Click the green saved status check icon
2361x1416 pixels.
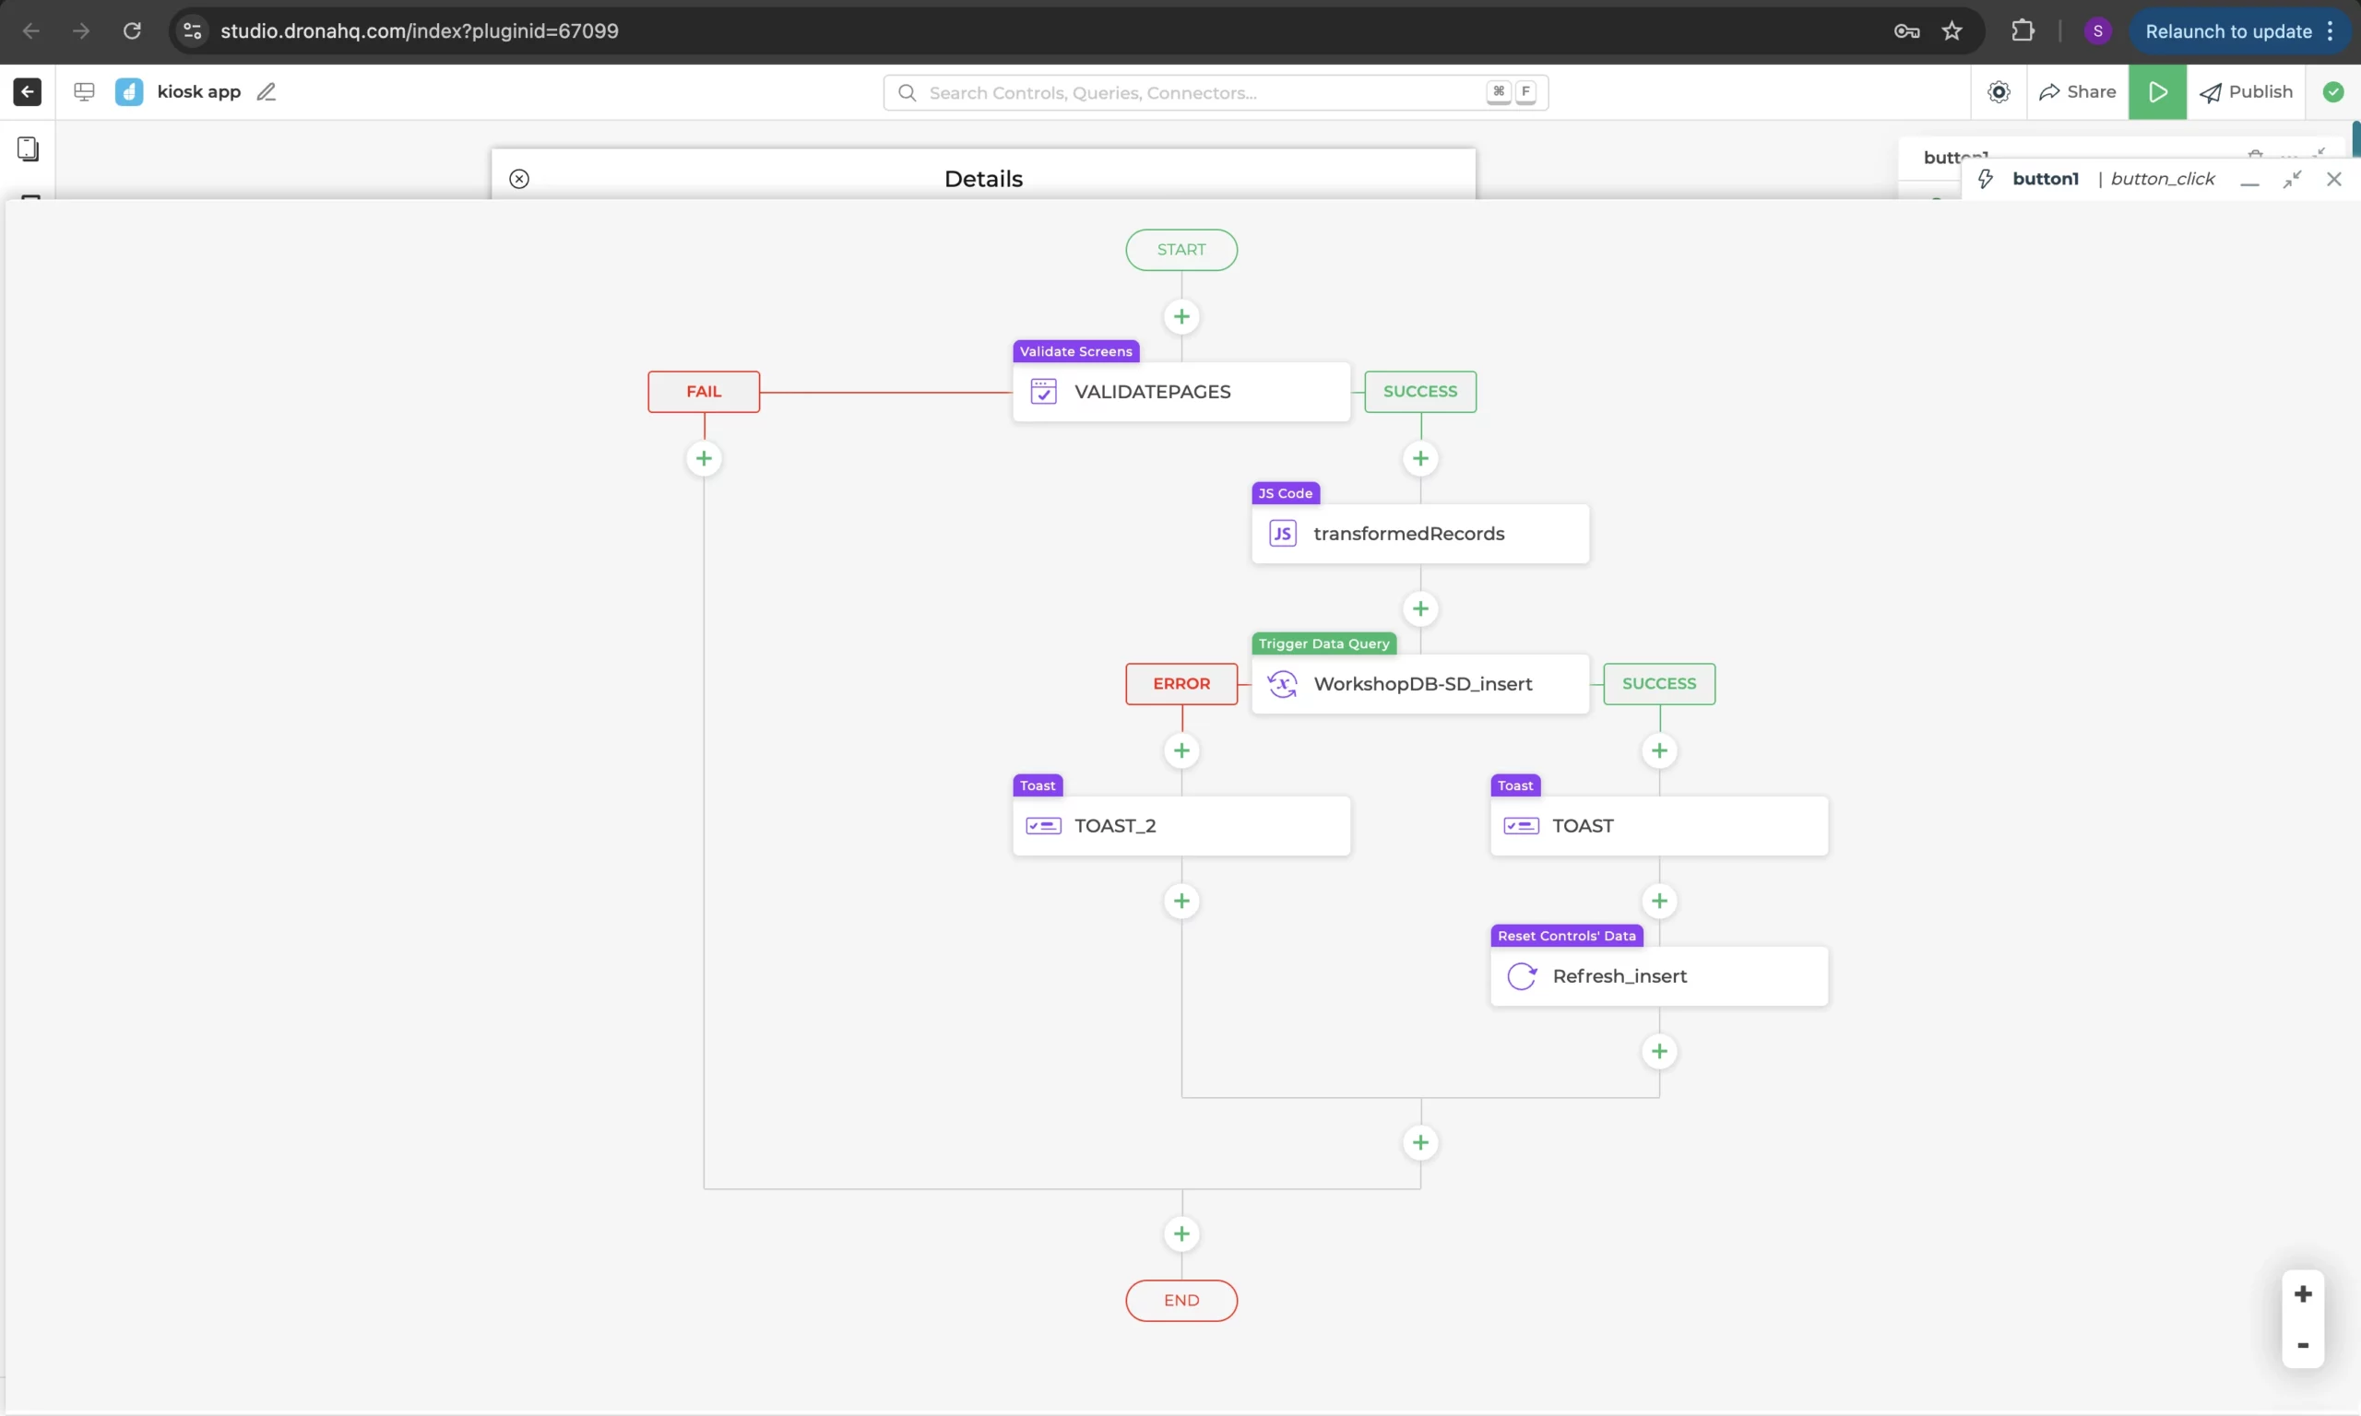click(2332, 91)
